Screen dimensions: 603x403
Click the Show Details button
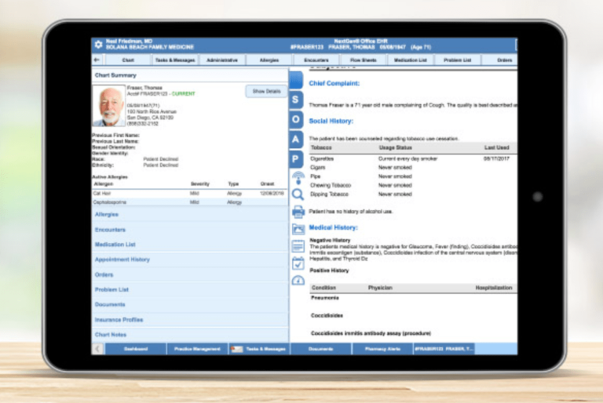tap(266, 91)
